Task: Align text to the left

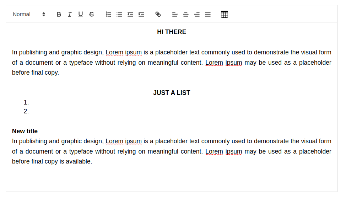Action: [175, 14]
